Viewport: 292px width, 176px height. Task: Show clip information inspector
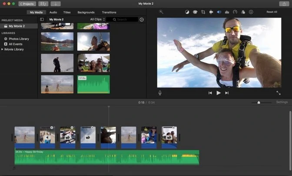pyautogui.click(x=251, y=12)
